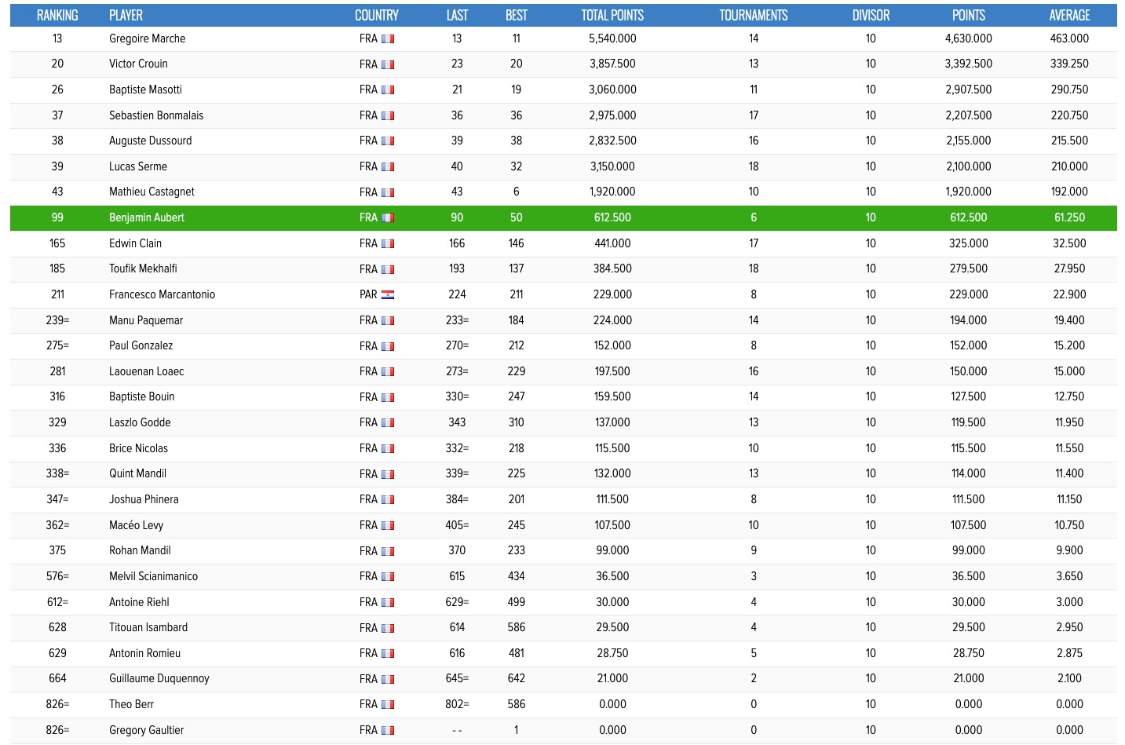This screenshot has height=745, width=1125.
Task: Sort table by the RANKING column header
Action: 57,15
